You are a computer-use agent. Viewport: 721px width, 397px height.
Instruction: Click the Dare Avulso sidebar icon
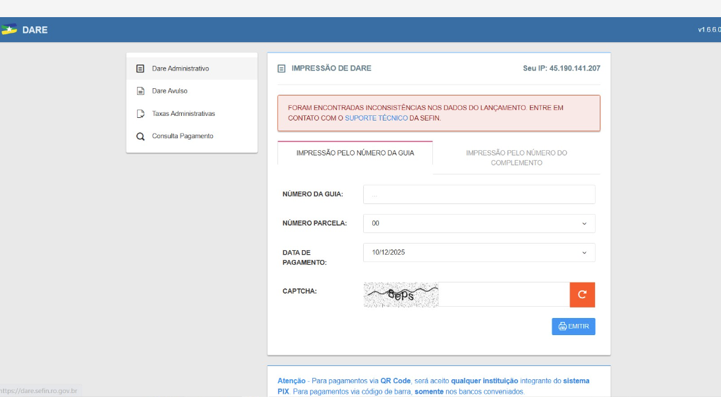tap(140, 91)
